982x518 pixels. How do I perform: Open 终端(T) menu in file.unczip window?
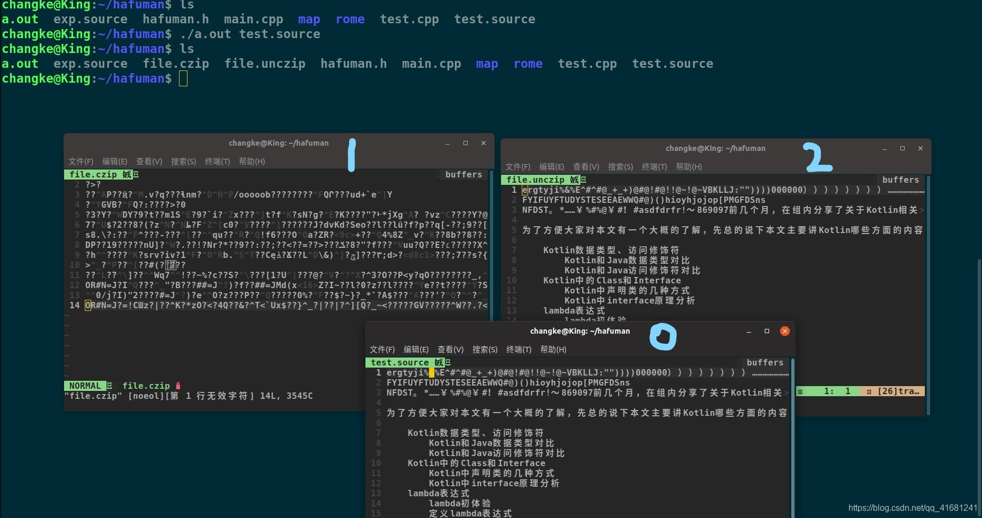pos(654,167)
